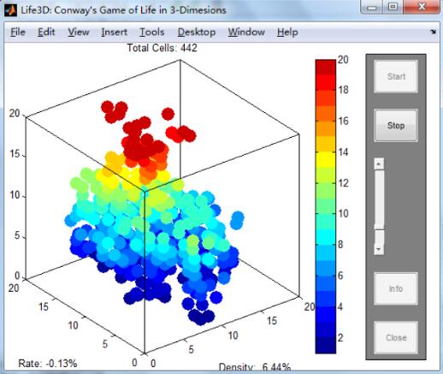
Task: Click the slider track above the thumb
Action: [x=379, y=197]
